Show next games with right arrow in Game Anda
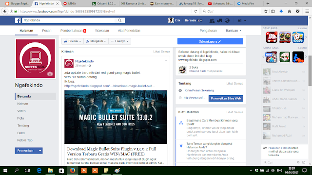Viewport: 312px width, 175px height. click(306, 37)
